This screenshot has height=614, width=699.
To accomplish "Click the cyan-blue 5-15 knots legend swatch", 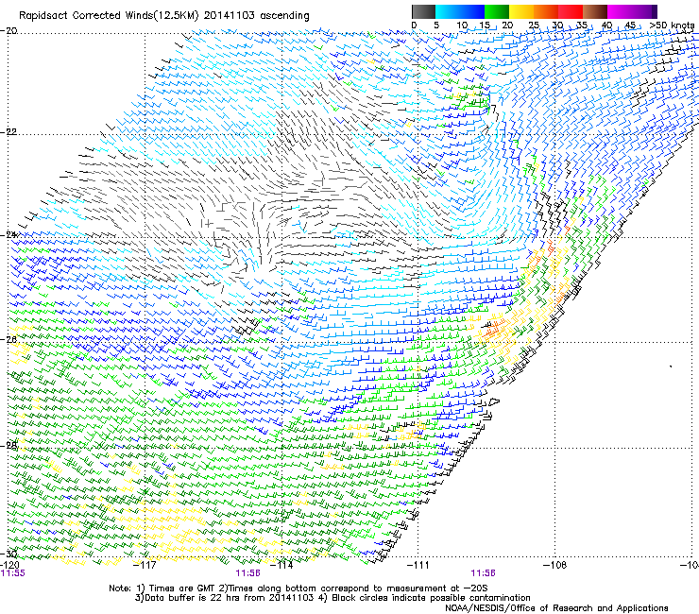I will (460, 11).
